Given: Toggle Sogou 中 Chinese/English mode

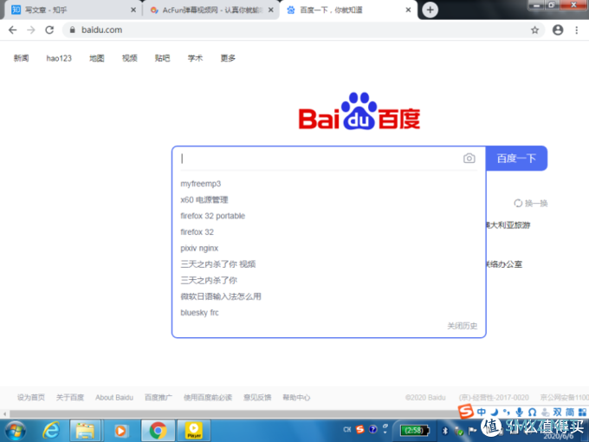Looking at the screenshot, I should [x=482, y=413].
